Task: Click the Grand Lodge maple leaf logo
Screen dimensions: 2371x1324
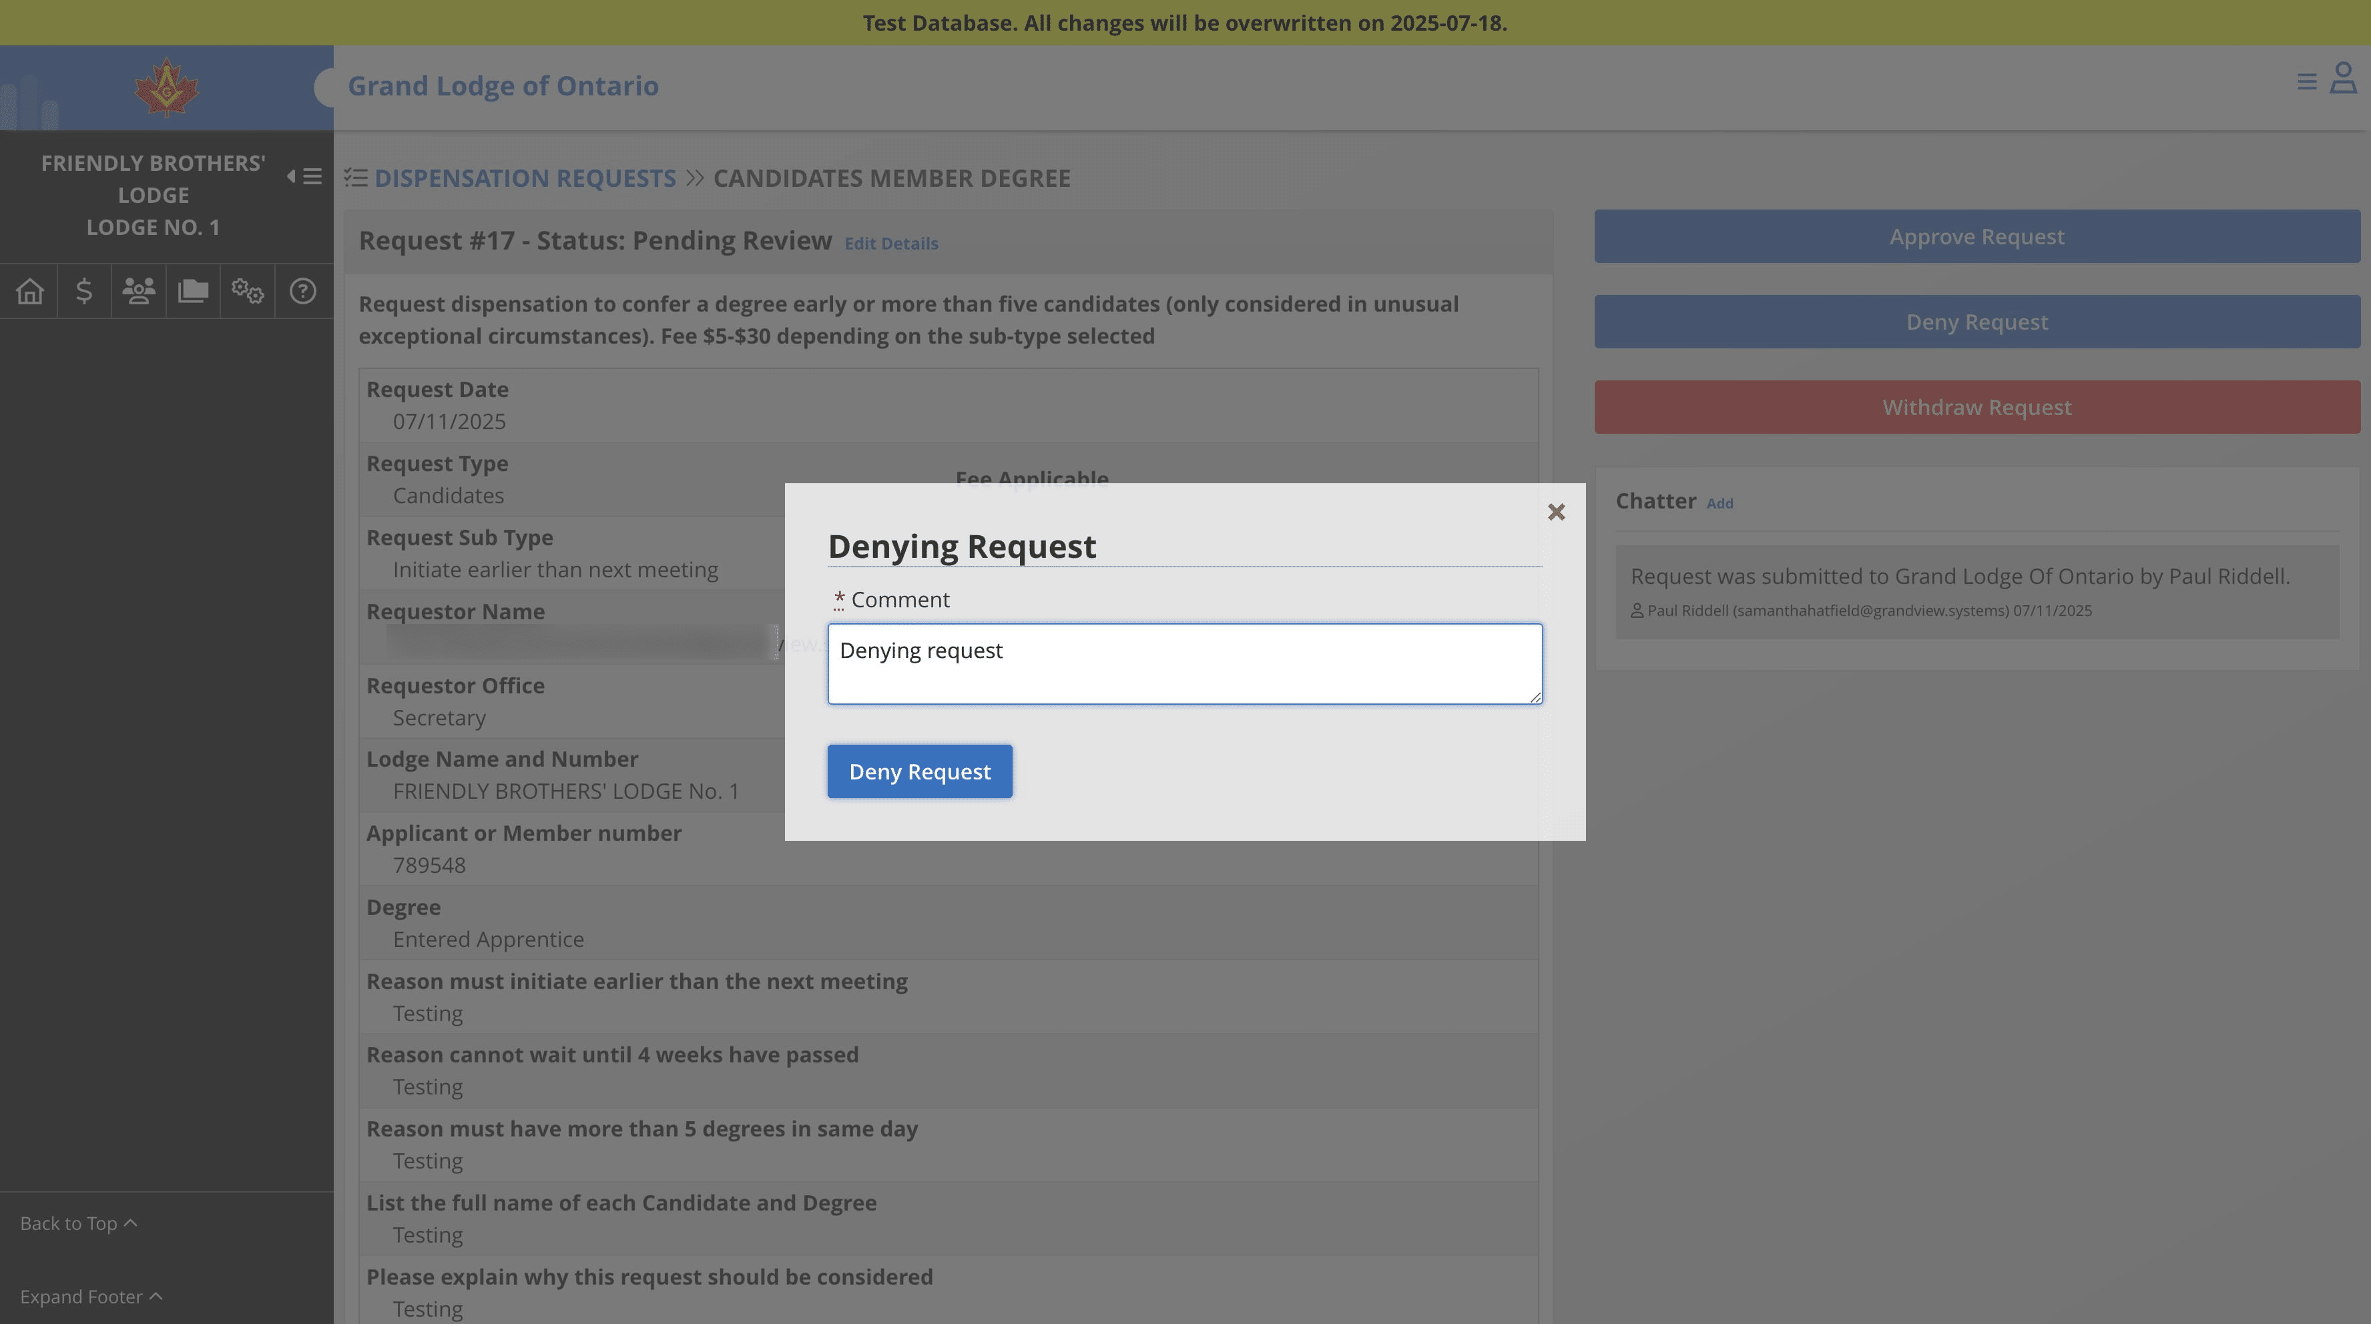Action: (167, 88)
